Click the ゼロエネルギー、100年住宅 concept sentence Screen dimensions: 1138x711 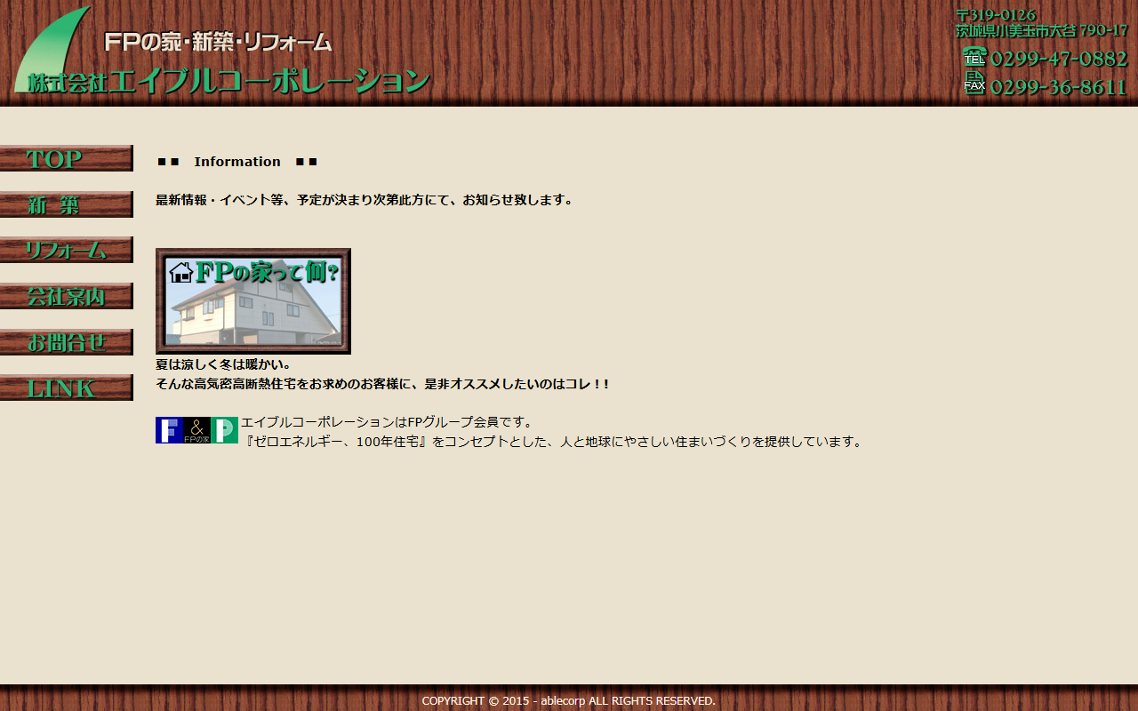coord(554,442)
